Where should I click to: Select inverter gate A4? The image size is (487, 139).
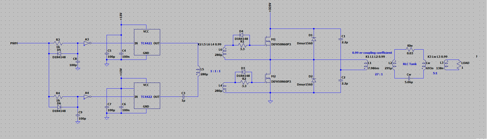click(88, 97)
